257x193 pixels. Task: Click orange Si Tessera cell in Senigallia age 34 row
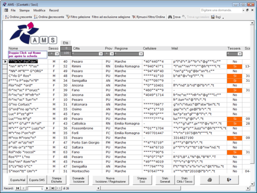point(234,81)
